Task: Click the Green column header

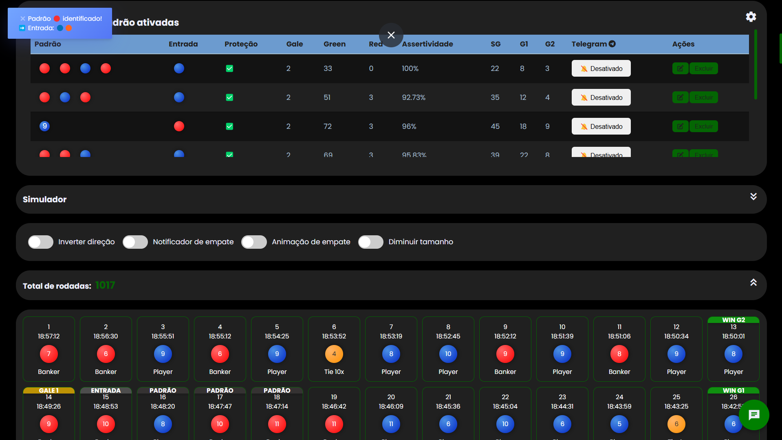Action: 334,44
